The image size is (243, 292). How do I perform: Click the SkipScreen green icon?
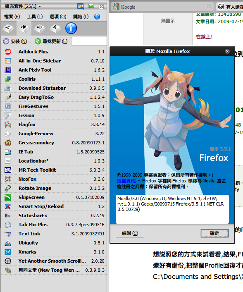[x=8, y=197]
